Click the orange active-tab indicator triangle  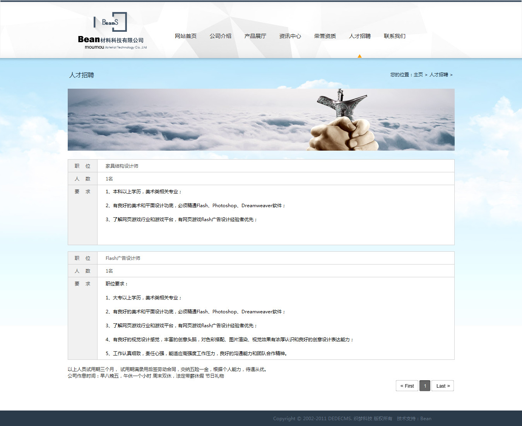[x=359, y=56]
